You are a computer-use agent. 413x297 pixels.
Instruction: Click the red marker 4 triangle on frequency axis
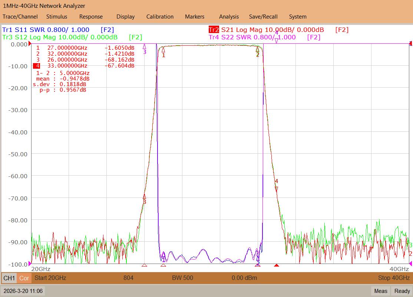click(276, 265)
